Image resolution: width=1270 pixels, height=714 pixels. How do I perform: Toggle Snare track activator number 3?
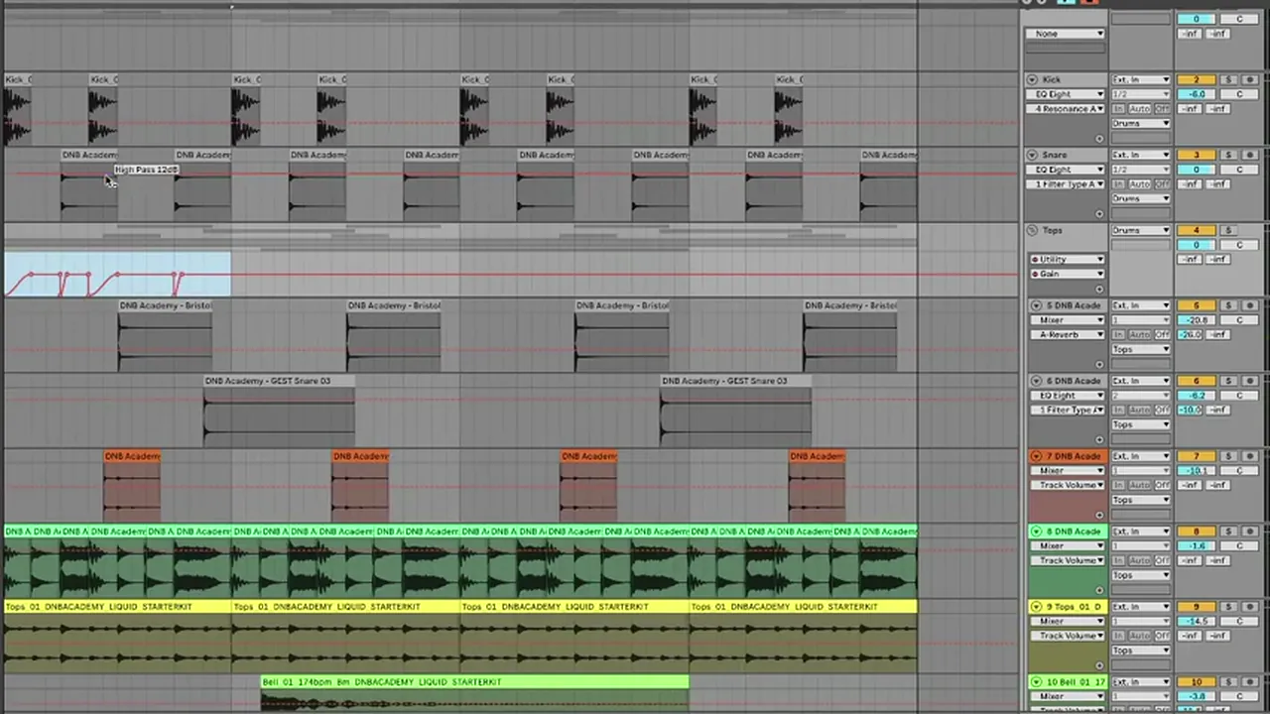pos(1197,155)
